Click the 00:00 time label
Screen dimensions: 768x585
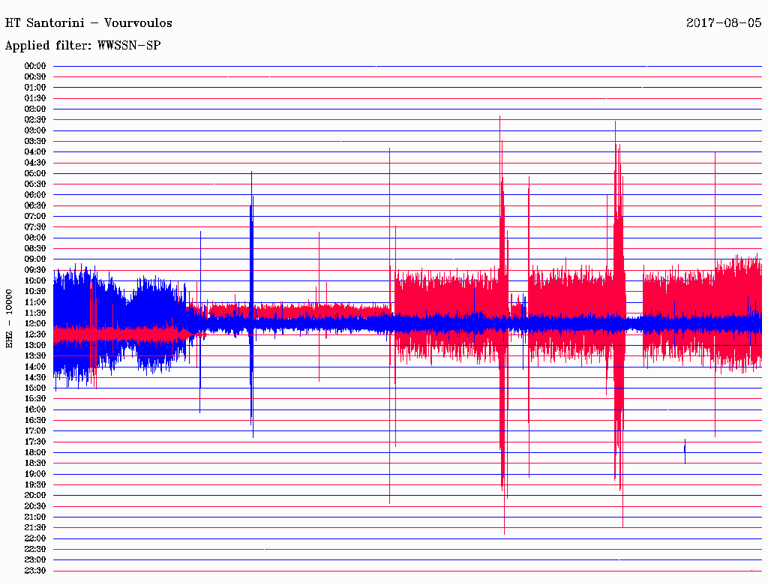tap(35, 66)
